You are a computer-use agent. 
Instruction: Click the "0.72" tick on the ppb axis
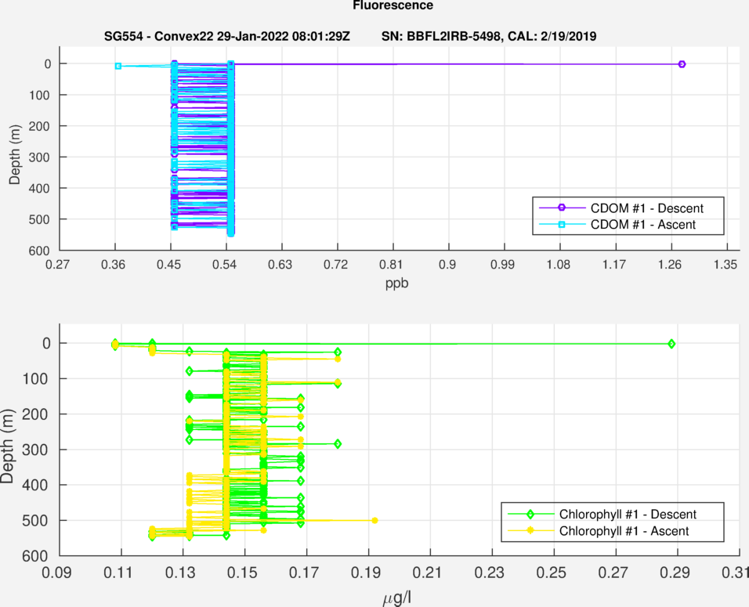point(336,265)
